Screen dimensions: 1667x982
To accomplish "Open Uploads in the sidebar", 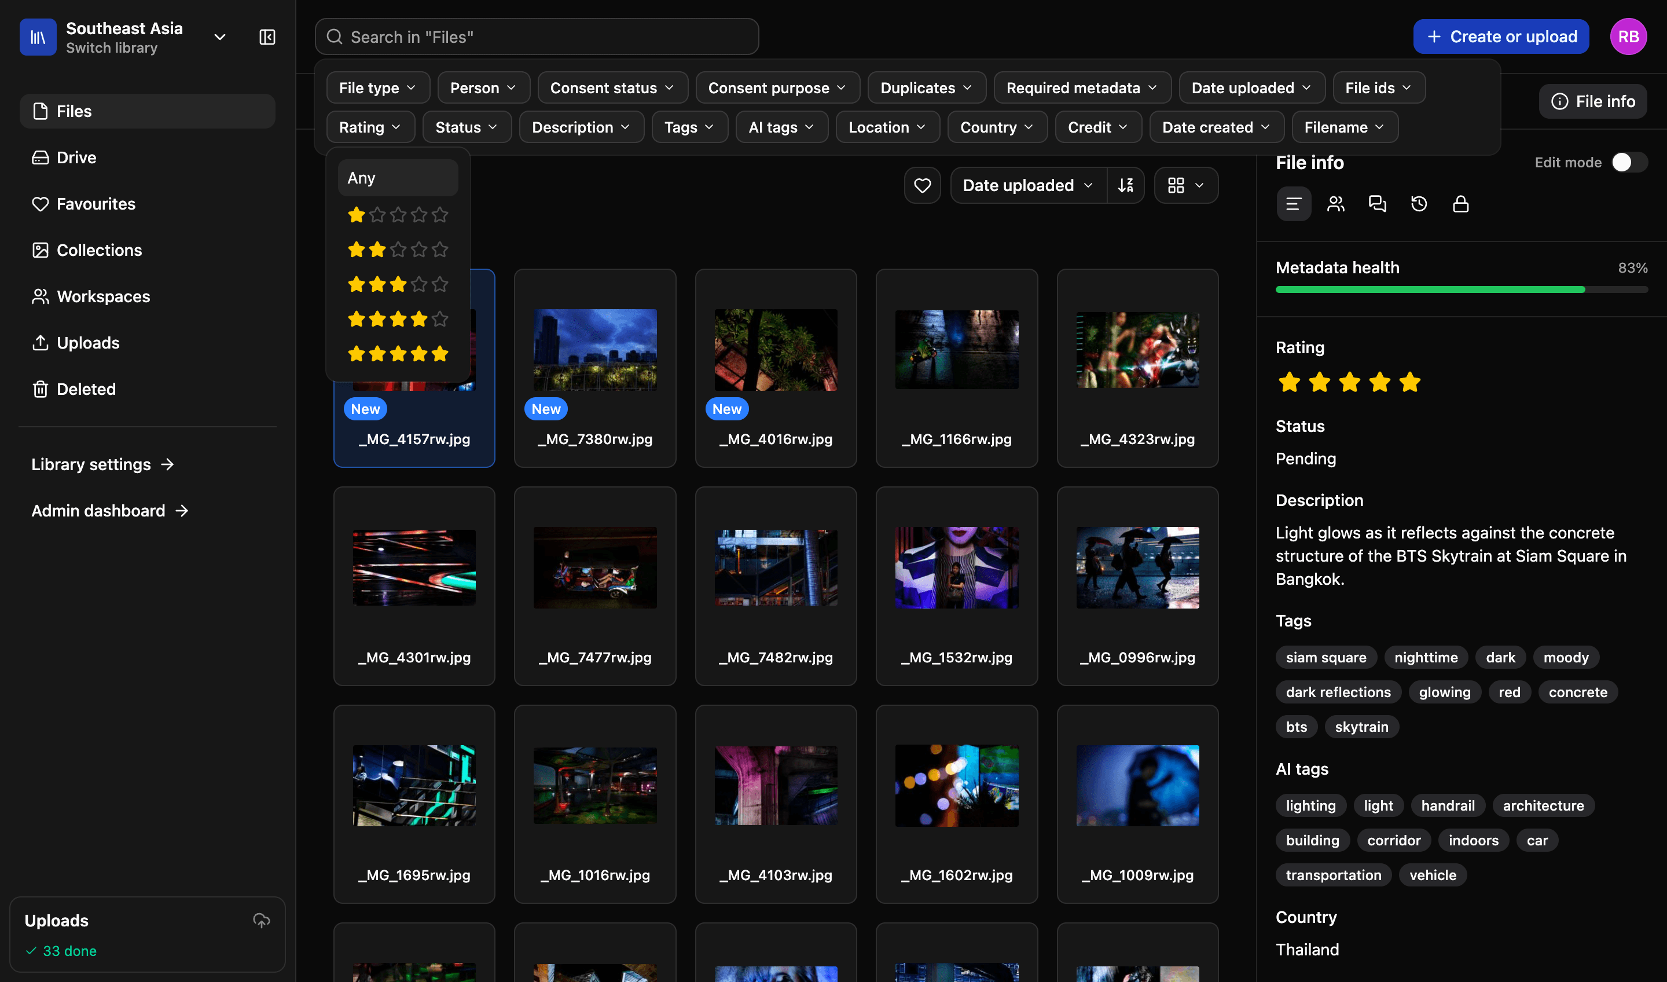I will pyautogui.click(x=148, y=343).
